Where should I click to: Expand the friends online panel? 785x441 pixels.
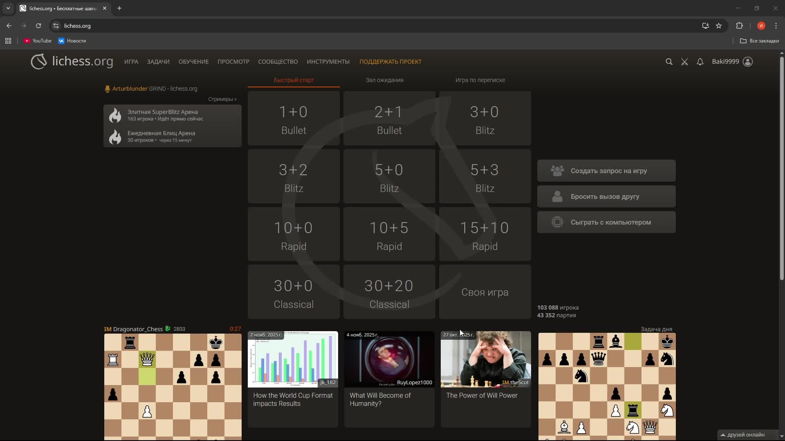pyautogui.click(x=742, y=434)
